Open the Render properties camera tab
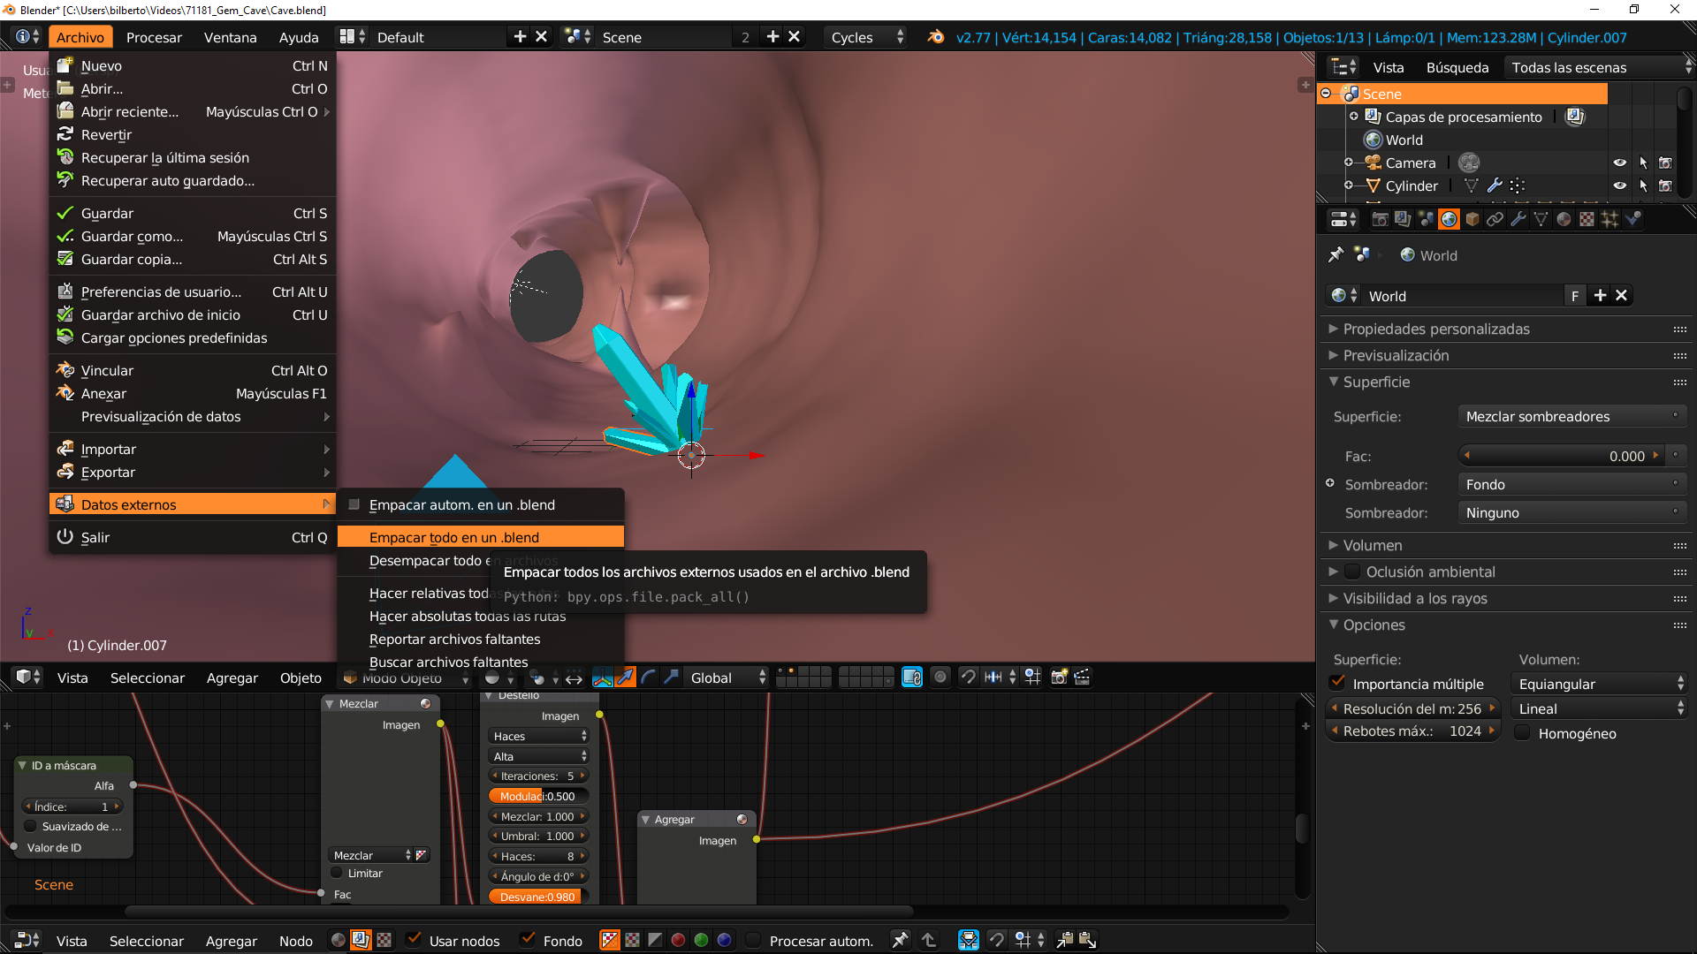This screenshot has width=1697, height=954. coord(1380,219)
